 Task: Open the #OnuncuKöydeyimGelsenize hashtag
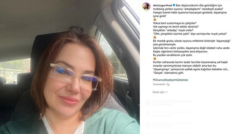pyautogui.click(x=171, y=80)
